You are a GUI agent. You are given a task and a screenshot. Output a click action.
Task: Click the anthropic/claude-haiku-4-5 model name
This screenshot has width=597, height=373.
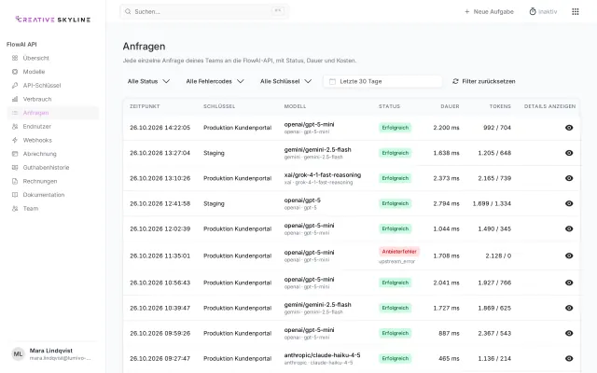point(322,355)
